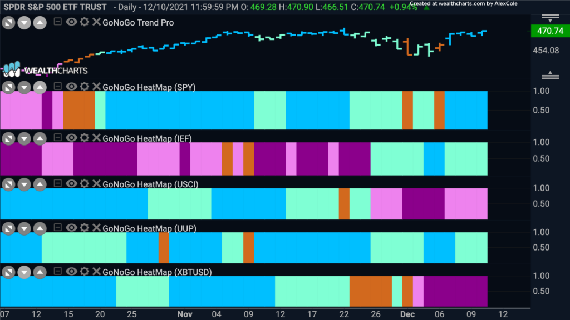The image size is (570, 320).
Task: Move HeatMap (UUP) pane up
Action: pos(40,228)
